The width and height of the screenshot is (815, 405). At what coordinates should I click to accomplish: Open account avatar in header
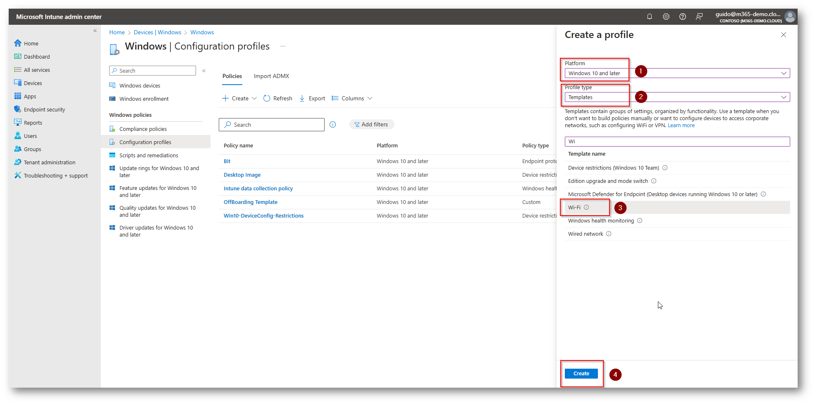point(790,17)
